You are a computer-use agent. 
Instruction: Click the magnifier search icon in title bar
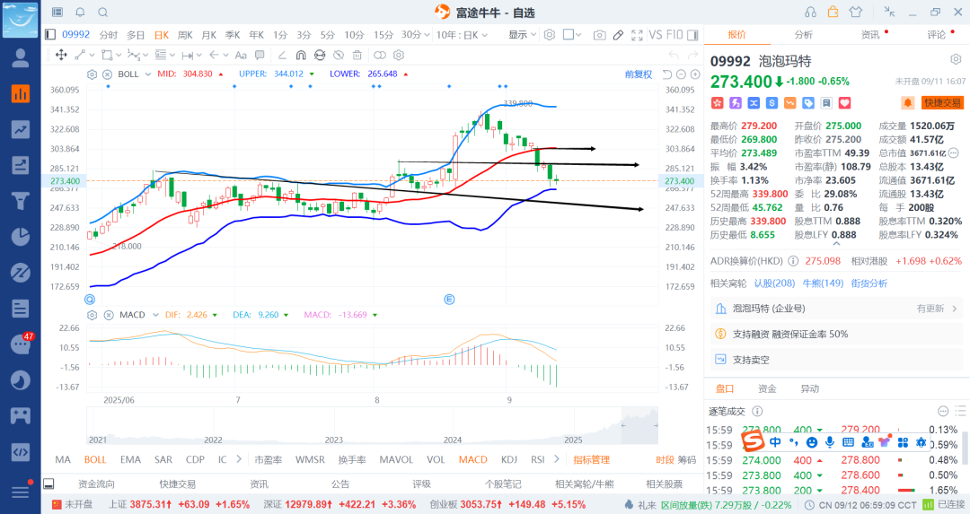tap(103, 12)
